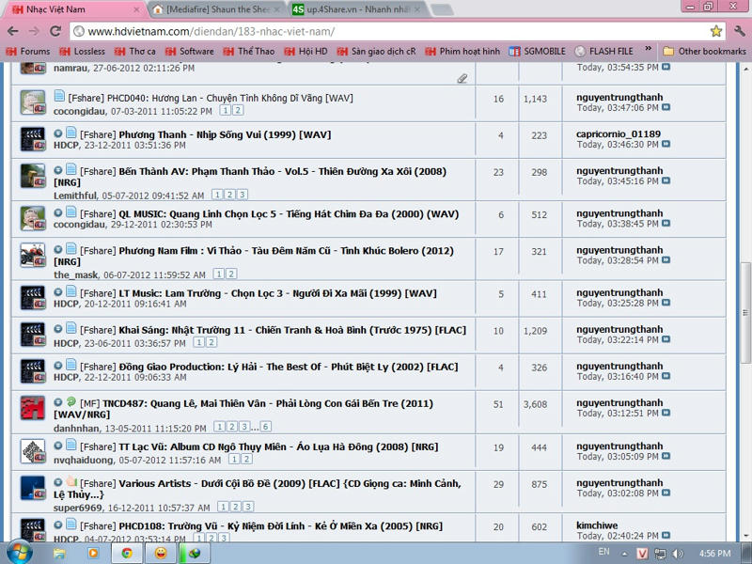The image size is (752, 564).
Task: Open thread Ngô Thụy Miên - Áo Lụa Hà Đông
Action: 278,447
